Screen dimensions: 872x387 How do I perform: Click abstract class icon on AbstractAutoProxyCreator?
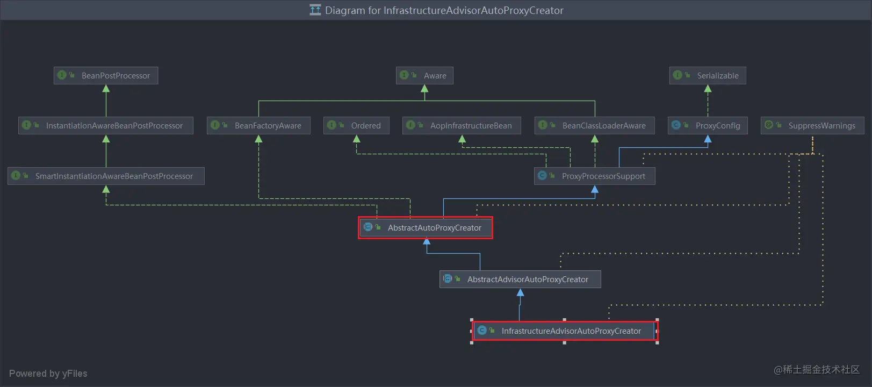368,227
